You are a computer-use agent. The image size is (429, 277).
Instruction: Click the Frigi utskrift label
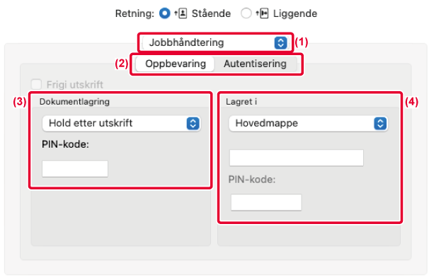click(75, 85)
